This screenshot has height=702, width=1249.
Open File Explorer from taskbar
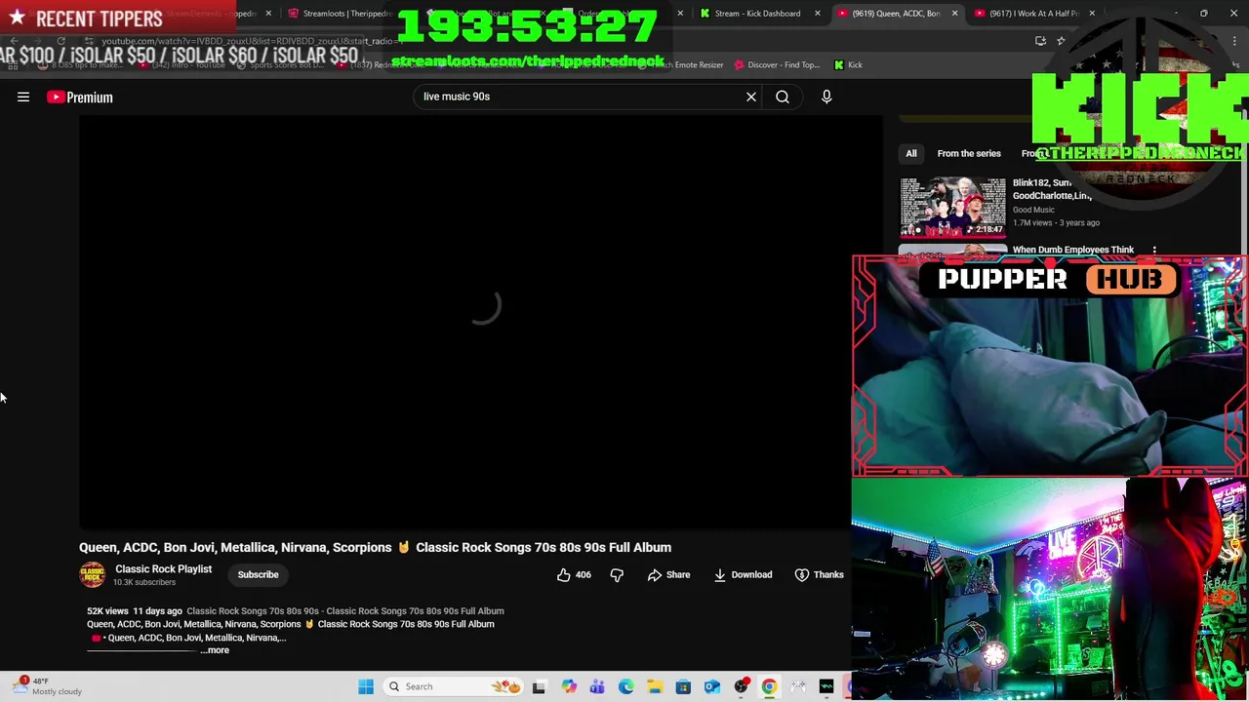click(655, 686)
